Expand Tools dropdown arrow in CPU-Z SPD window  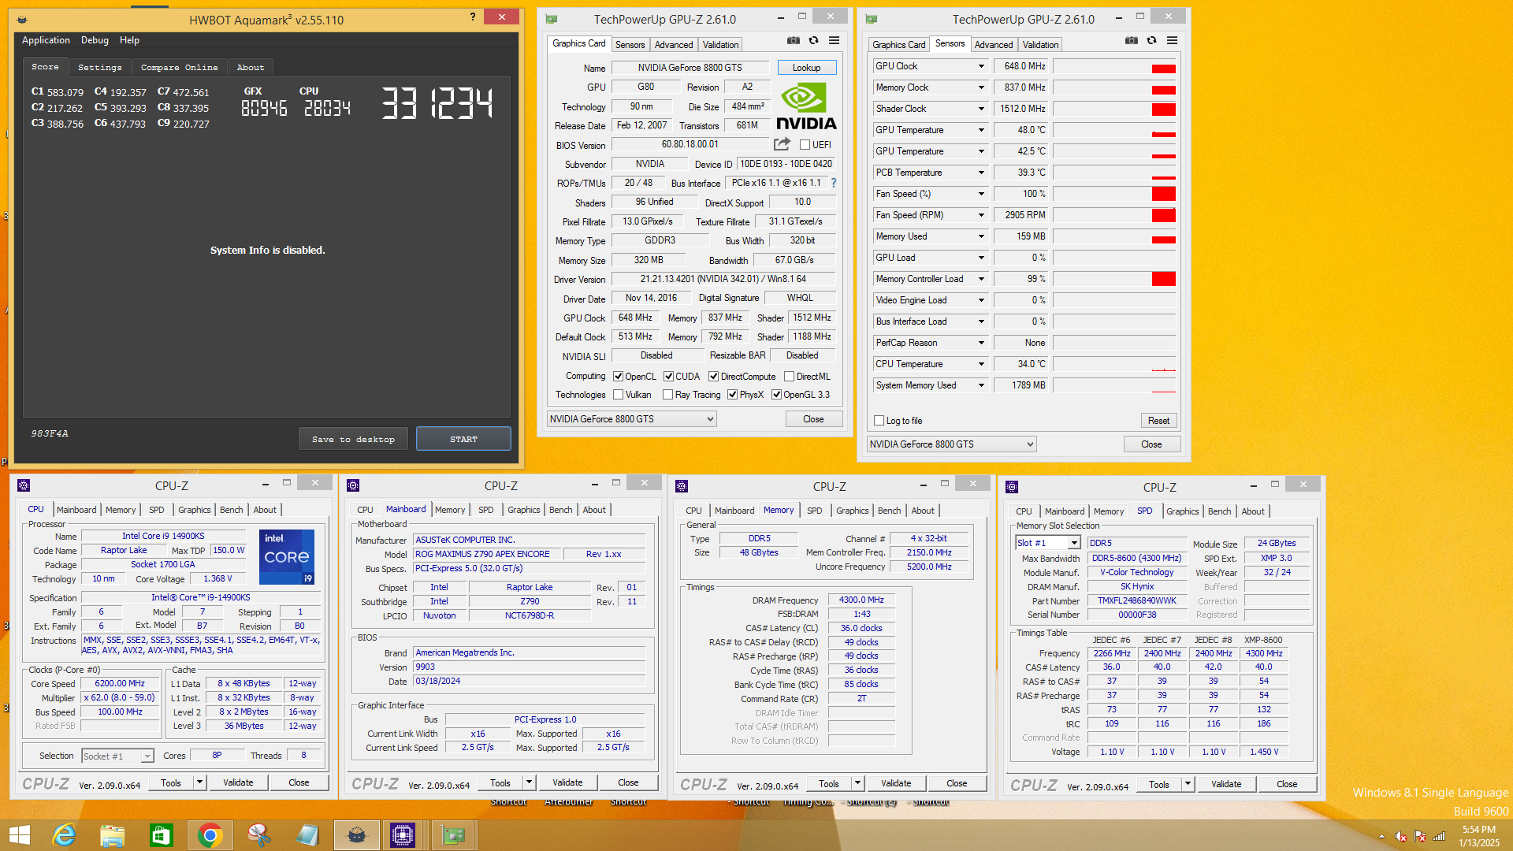[x=1188, y=784]
